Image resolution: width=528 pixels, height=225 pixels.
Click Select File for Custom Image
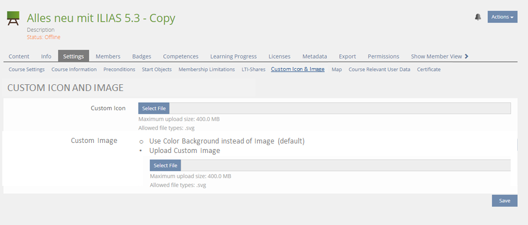165,165
